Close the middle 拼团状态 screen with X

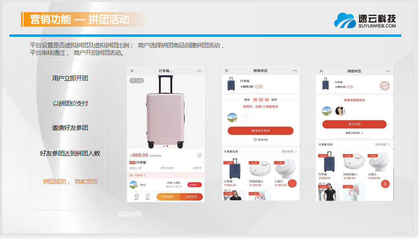(x=226, y=71)
